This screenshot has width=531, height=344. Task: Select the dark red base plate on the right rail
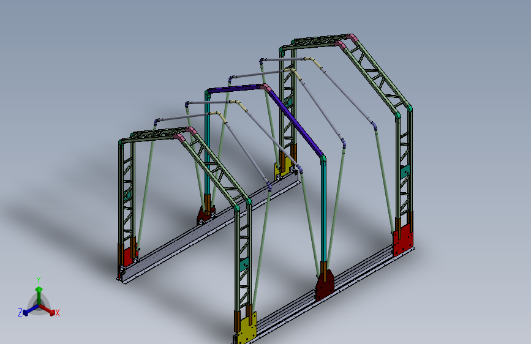pyautogui.click(x=325, y=285)
